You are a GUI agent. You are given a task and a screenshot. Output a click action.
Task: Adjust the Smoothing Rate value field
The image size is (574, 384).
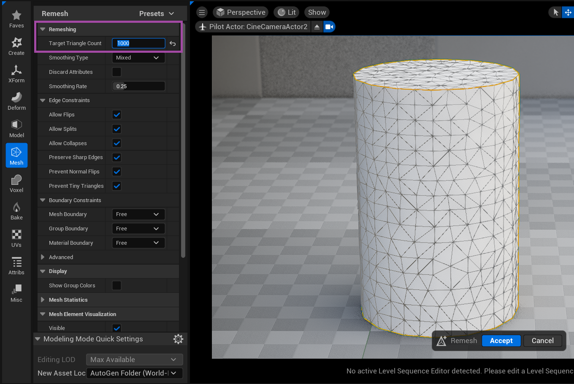point(138,86)
